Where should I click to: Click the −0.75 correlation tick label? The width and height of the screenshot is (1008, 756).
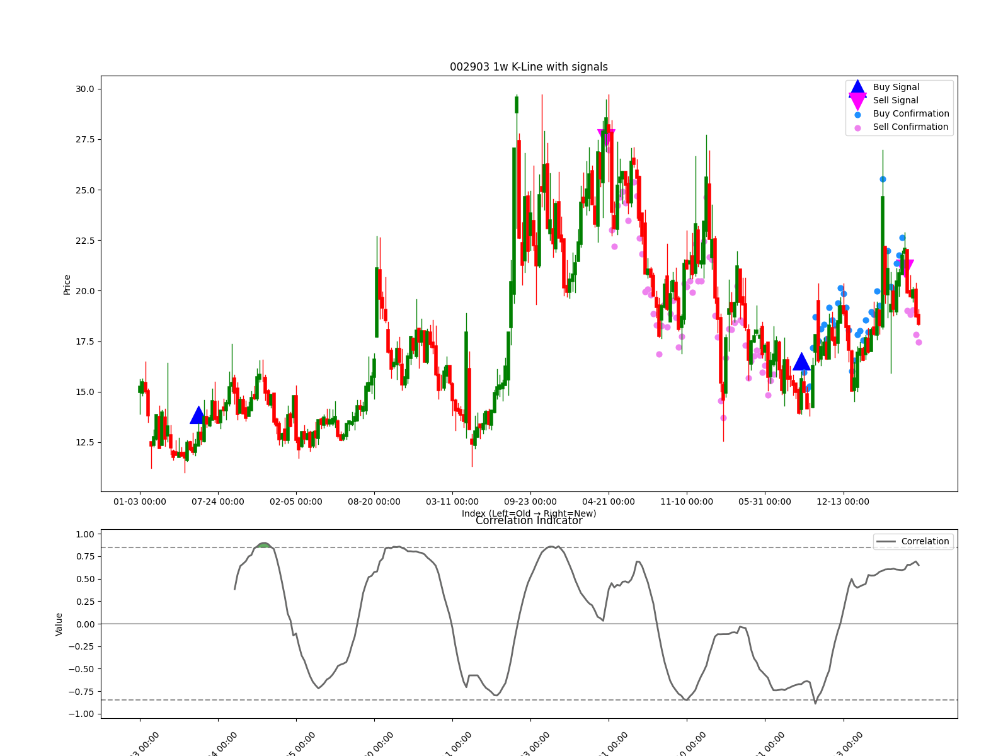coord(81,692)
